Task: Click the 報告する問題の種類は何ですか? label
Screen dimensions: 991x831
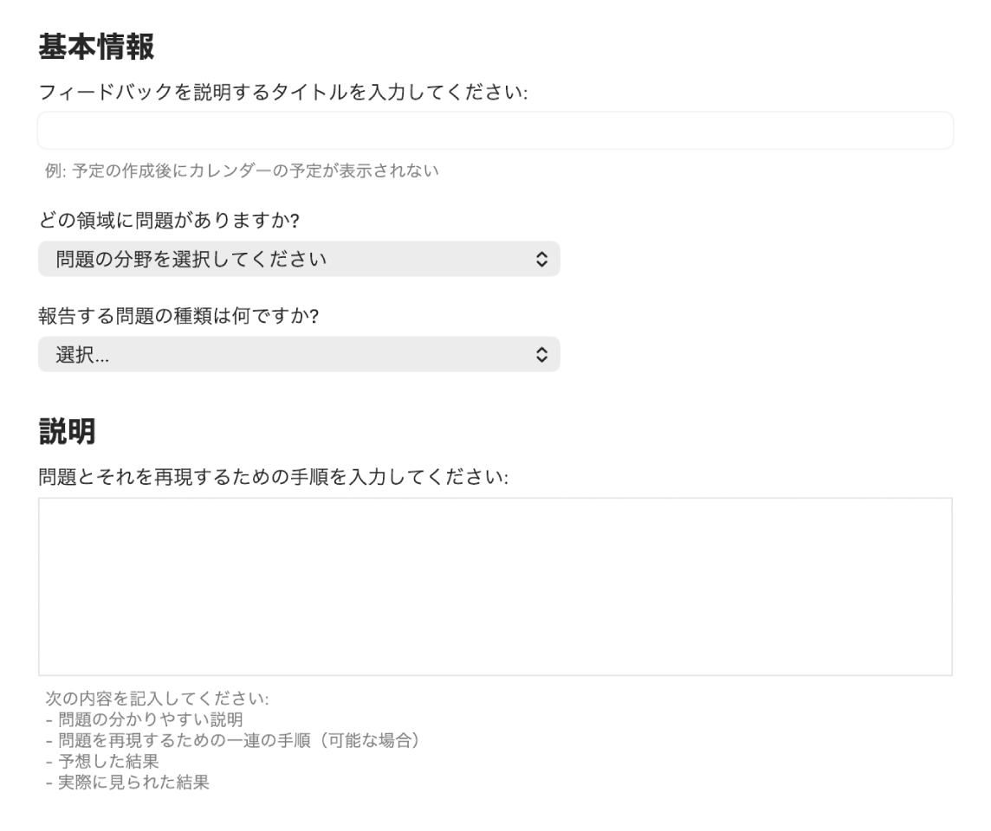Action: pos(179,316)
